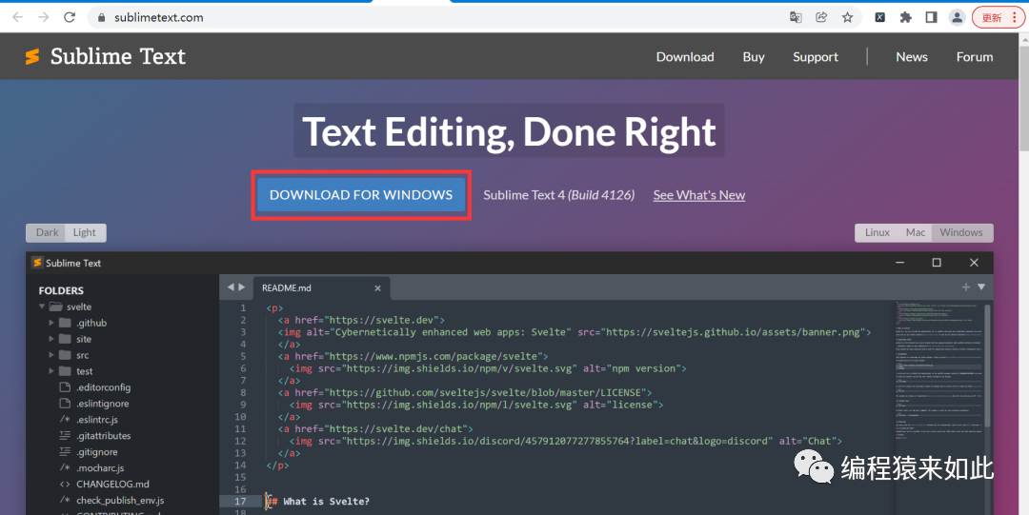Click the address bar URL sublimetext.com
Viewport: 1029px width, 515px height.
[159, 18]
